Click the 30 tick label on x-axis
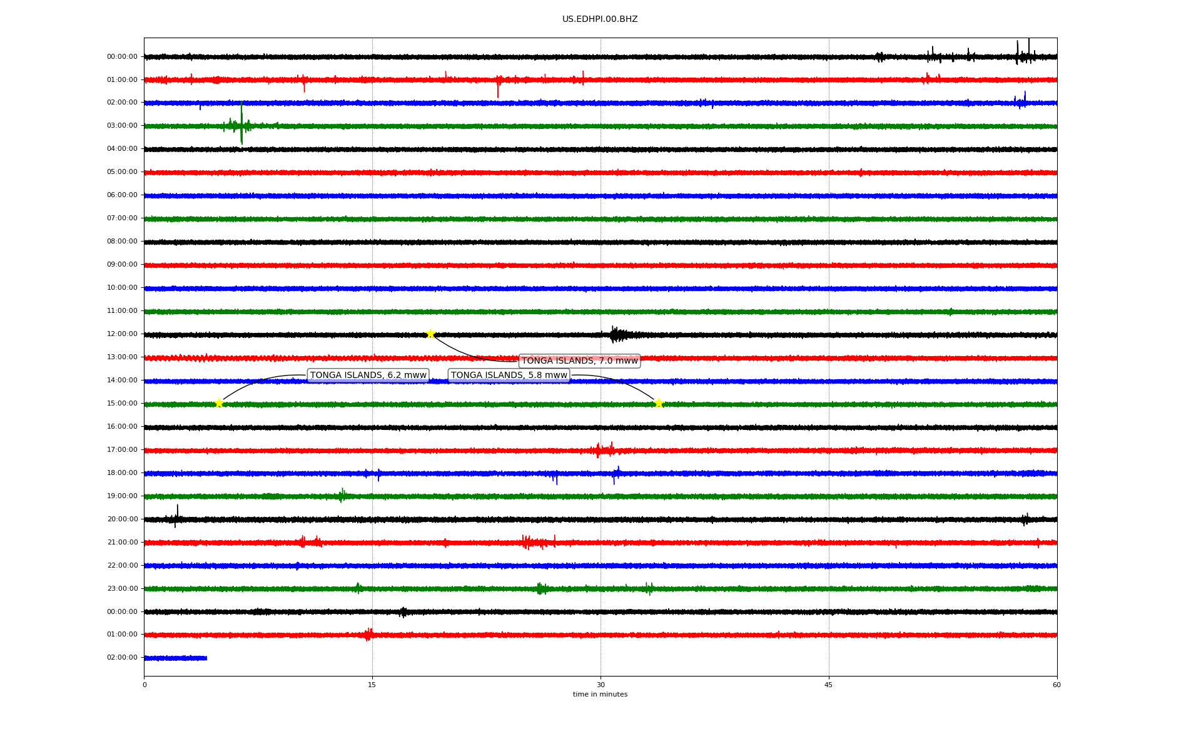This screenshot has height=751, width=1201. 600,685
